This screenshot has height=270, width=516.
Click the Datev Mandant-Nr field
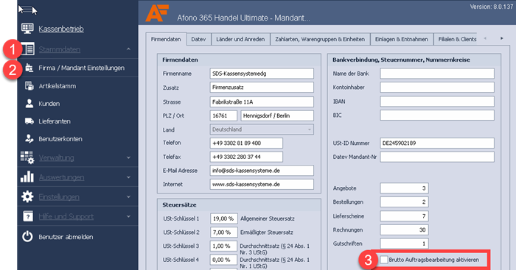tap(437, 157)
